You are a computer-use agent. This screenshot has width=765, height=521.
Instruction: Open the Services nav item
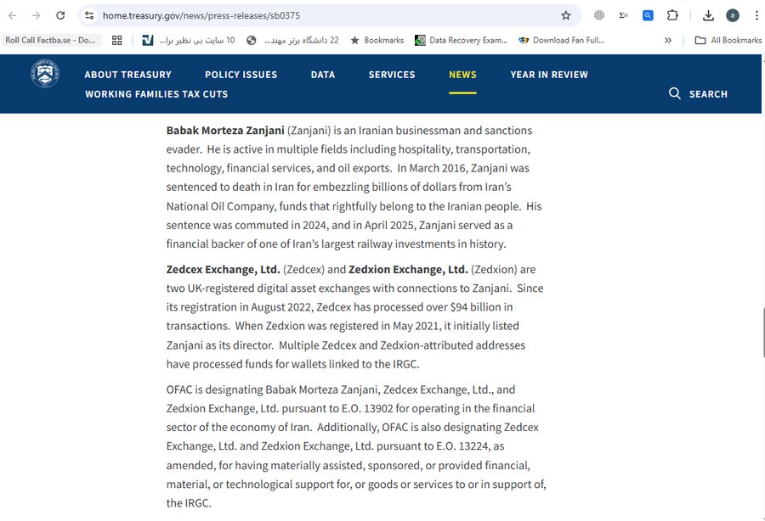pyautogui.click(x=392, y=75)
